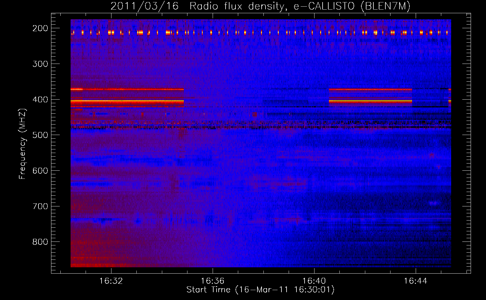The image size is (486, 300).
Task: Click the plot title "2011/03/16 Radio flux density, e-CALLISTO (BLEN7M)"
Action: coord(260,6)
